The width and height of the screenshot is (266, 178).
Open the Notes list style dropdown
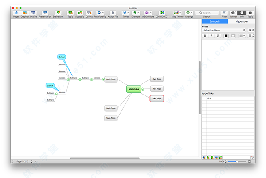pos(242,36)
